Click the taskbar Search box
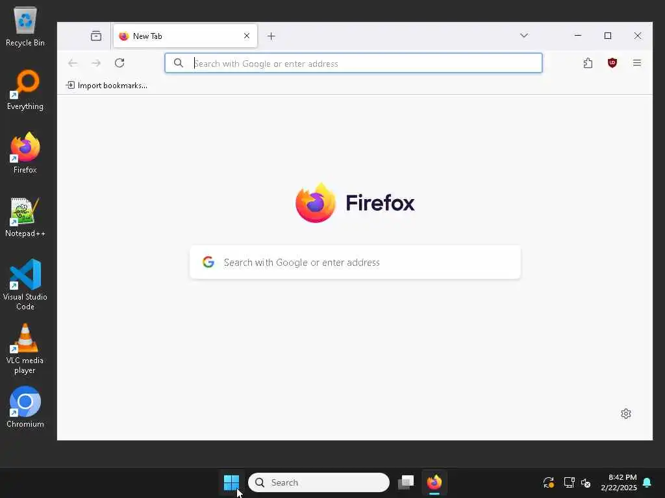The height and width of the screenshot is (498, 665). pos(318,482)
